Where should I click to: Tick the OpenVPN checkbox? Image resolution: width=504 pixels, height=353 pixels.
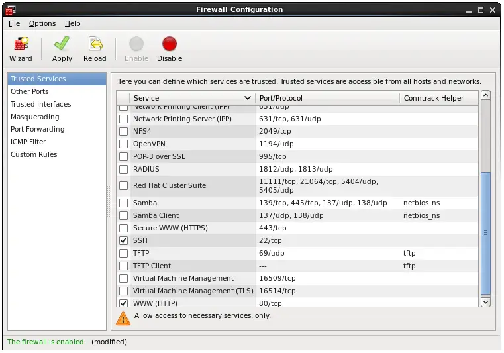point(123,144)
